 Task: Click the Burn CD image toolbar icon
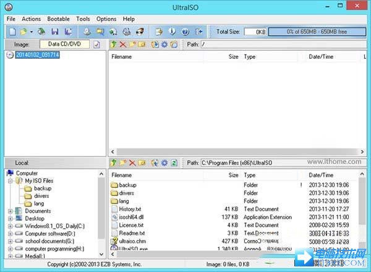tap(142, 32)
